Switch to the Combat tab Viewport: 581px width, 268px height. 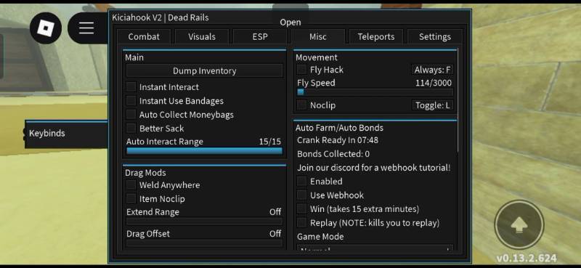click(x=144, y=37)
